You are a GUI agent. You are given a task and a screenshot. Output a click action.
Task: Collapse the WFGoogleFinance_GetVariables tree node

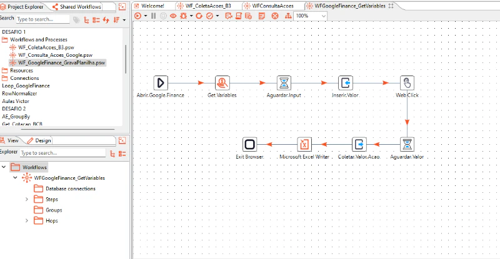[x=15, y=178]
